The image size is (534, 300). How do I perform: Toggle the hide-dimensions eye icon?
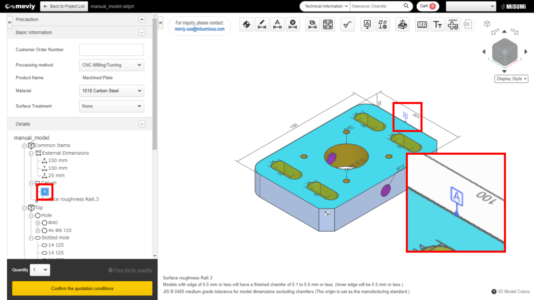[x=312, y=24]
